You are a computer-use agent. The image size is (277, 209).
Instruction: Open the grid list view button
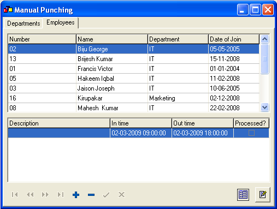point(243,195)
